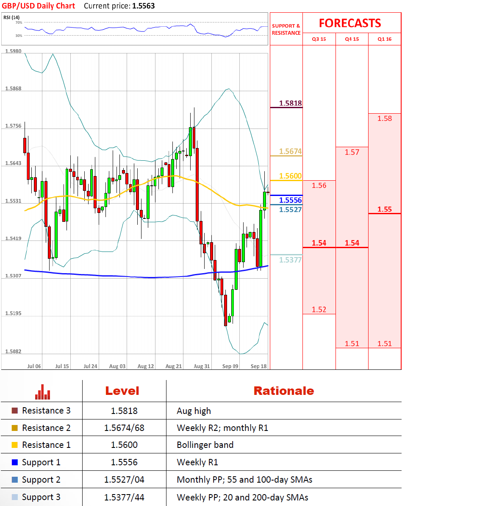Click the Resistance 1 yellow swatch
The height and width of the screenshot is (506, 488).
pyautogui.click(x=14, y=445)
